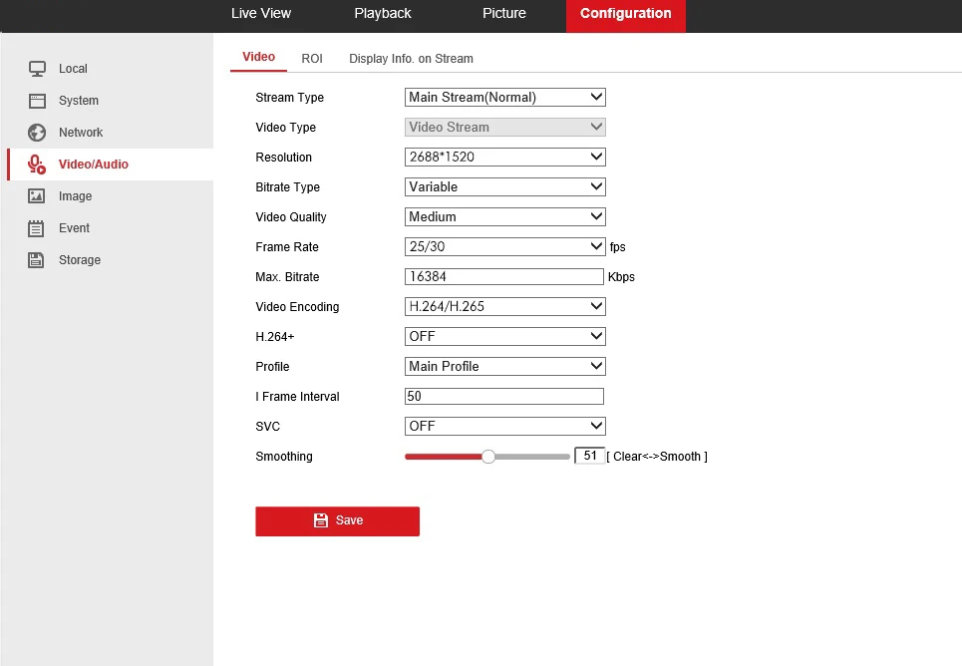Click the I Frame Interval input field

(504, 397)
